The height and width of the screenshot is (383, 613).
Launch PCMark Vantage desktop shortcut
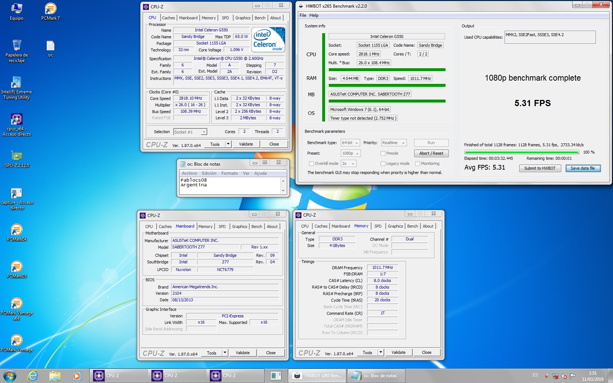[16, 343]
